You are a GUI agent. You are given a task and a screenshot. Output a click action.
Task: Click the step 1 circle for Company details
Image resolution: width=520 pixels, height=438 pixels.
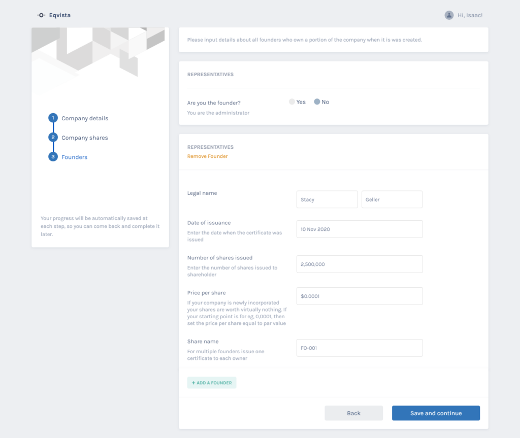click(x=53, y=118)
